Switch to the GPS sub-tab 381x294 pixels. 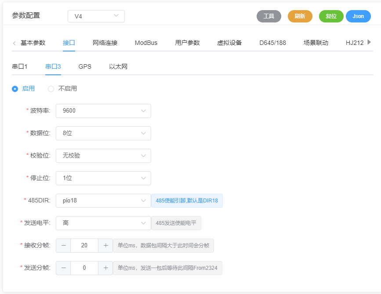(x=85, y=66)
